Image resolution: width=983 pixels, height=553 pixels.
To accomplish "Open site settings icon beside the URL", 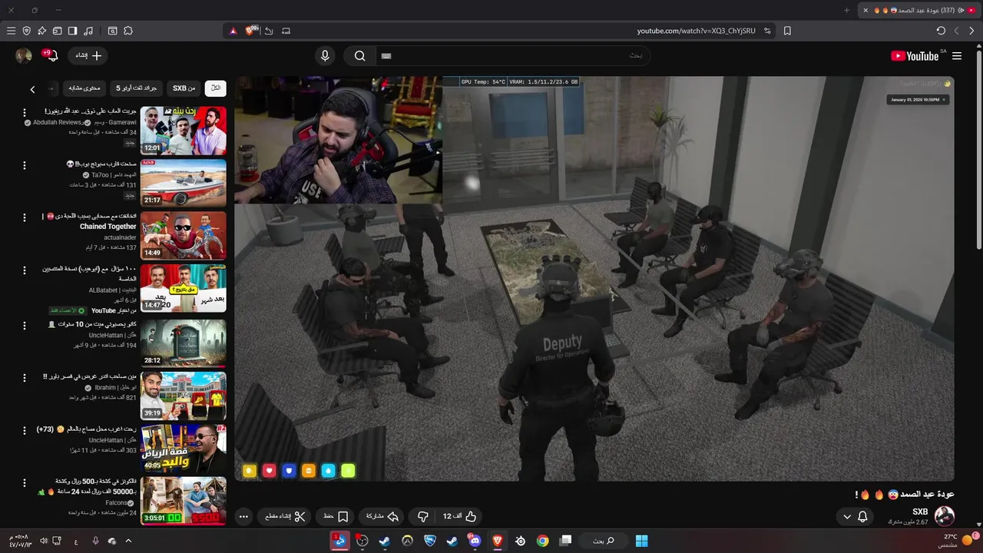I will pos(766,31).
